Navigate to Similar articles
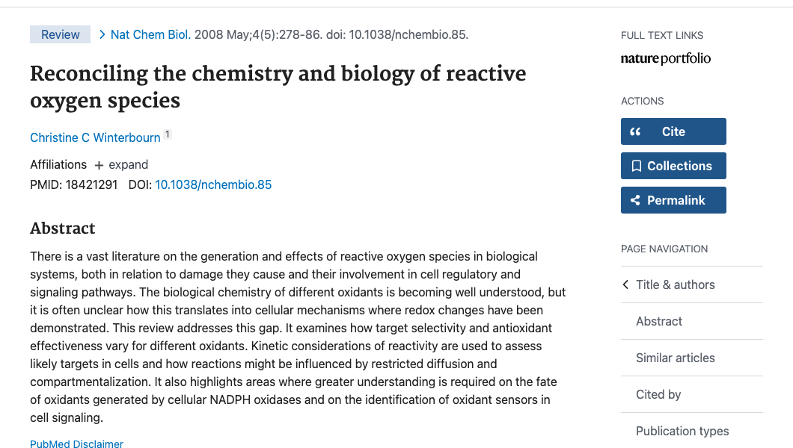Screen dimensions: 793x448 tap(676, 358)
